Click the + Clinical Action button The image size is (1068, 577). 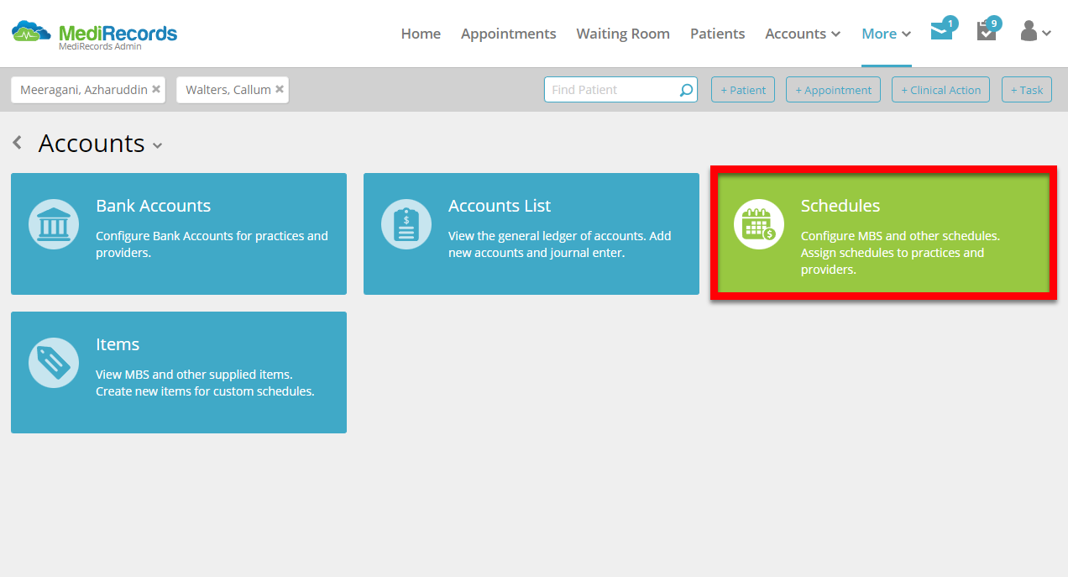[x=940, y=90]
